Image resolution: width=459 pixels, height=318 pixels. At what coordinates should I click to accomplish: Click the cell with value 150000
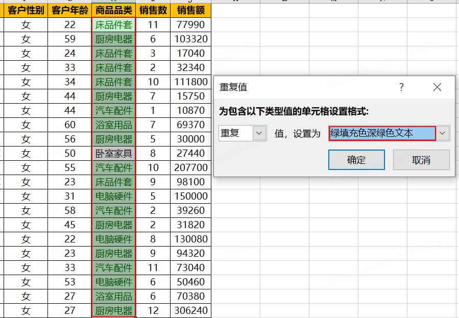pos(190,197)
